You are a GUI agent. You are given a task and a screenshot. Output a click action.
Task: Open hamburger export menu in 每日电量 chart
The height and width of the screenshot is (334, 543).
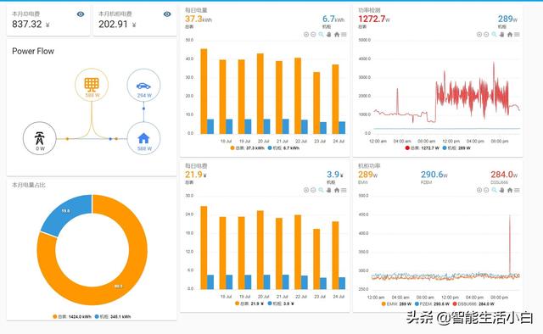tap(344, 35)
